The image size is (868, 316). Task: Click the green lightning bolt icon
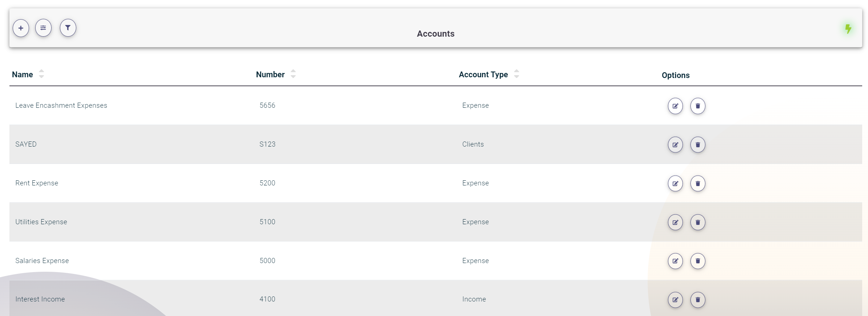click(848, 29)
